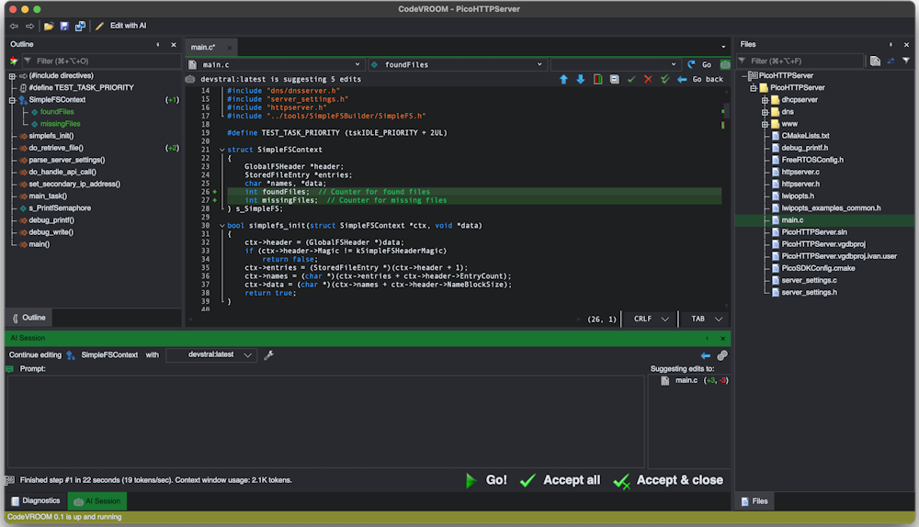Click the AI session blue back arrow
The width and height of the screenshot is (919, 527).
(x=705, y=356)
